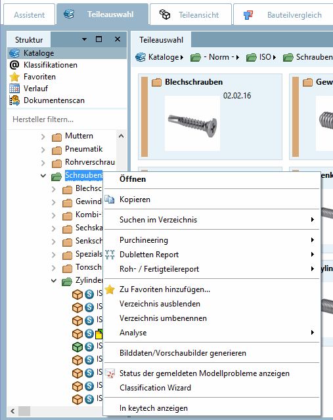Image resolution: width=333 pixels, height=420 pixels.
Task: Select the Spezials folder in tree
Action: click(82, 254)
